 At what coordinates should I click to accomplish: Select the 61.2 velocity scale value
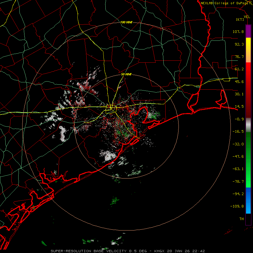(239, 69)
